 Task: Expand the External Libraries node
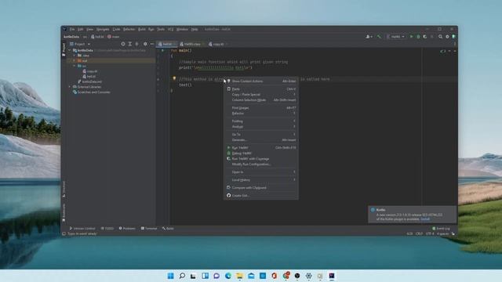click(x=70, y=87)
